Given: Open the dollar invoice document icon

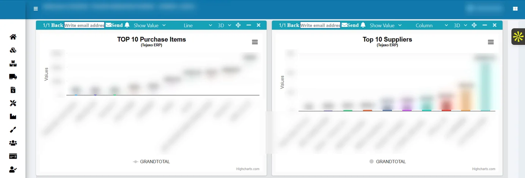Looking at the screenshot, I should [x=13, y=90].
